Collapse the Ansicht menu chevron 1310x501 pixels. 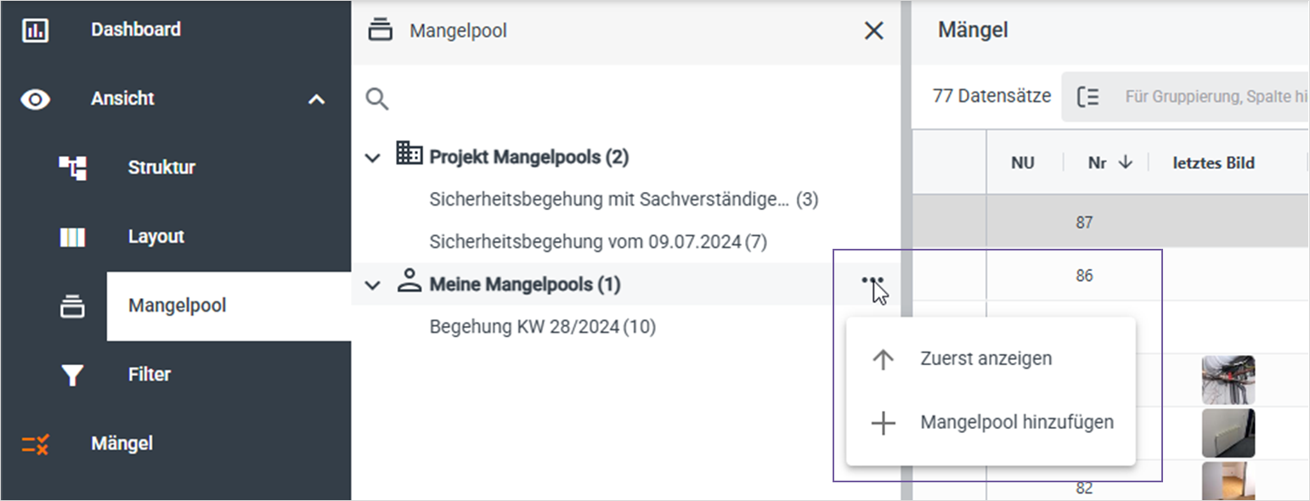click(316, 100)
